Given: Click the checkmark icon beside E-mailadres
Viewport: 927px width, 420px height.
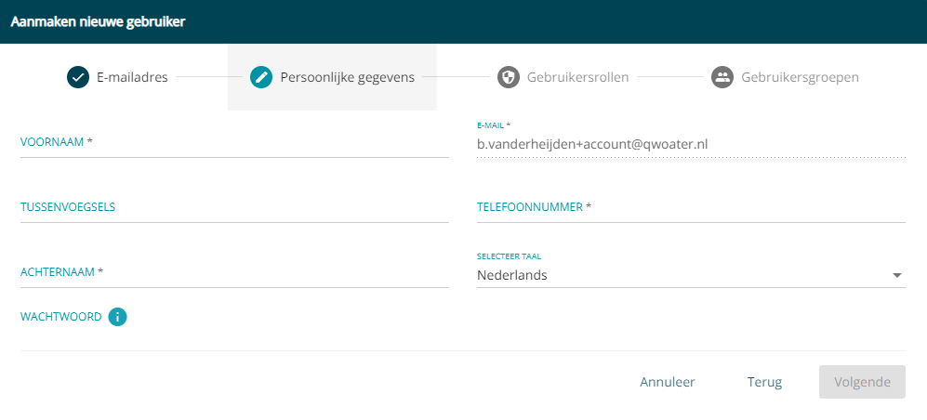Looking at the screenshot, I should [77, 77].
